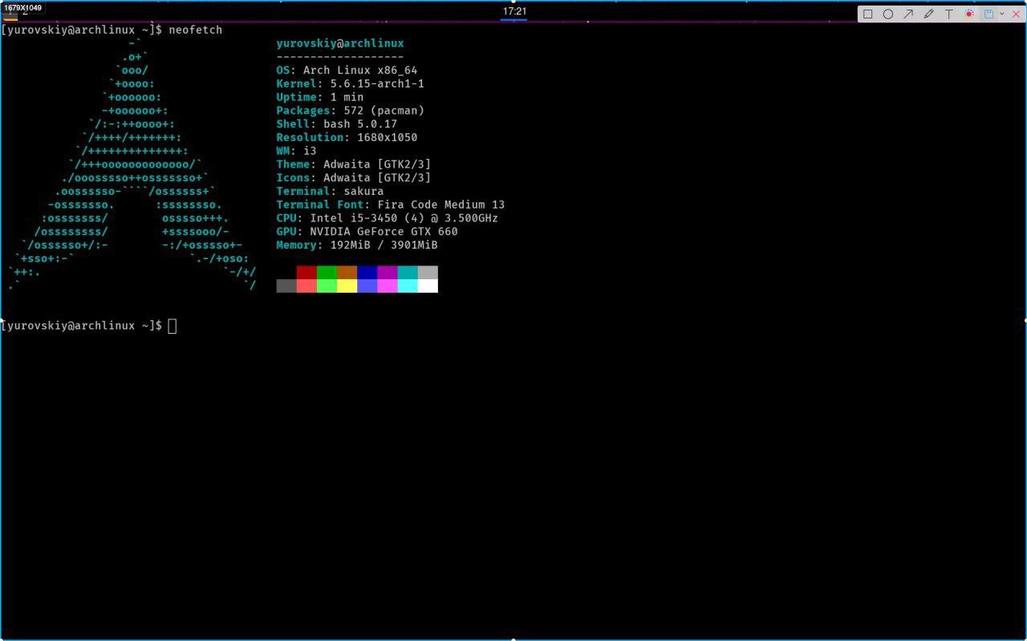
Task: Click the terminal cursor at the empty prompt
Action: coord(173,326)
